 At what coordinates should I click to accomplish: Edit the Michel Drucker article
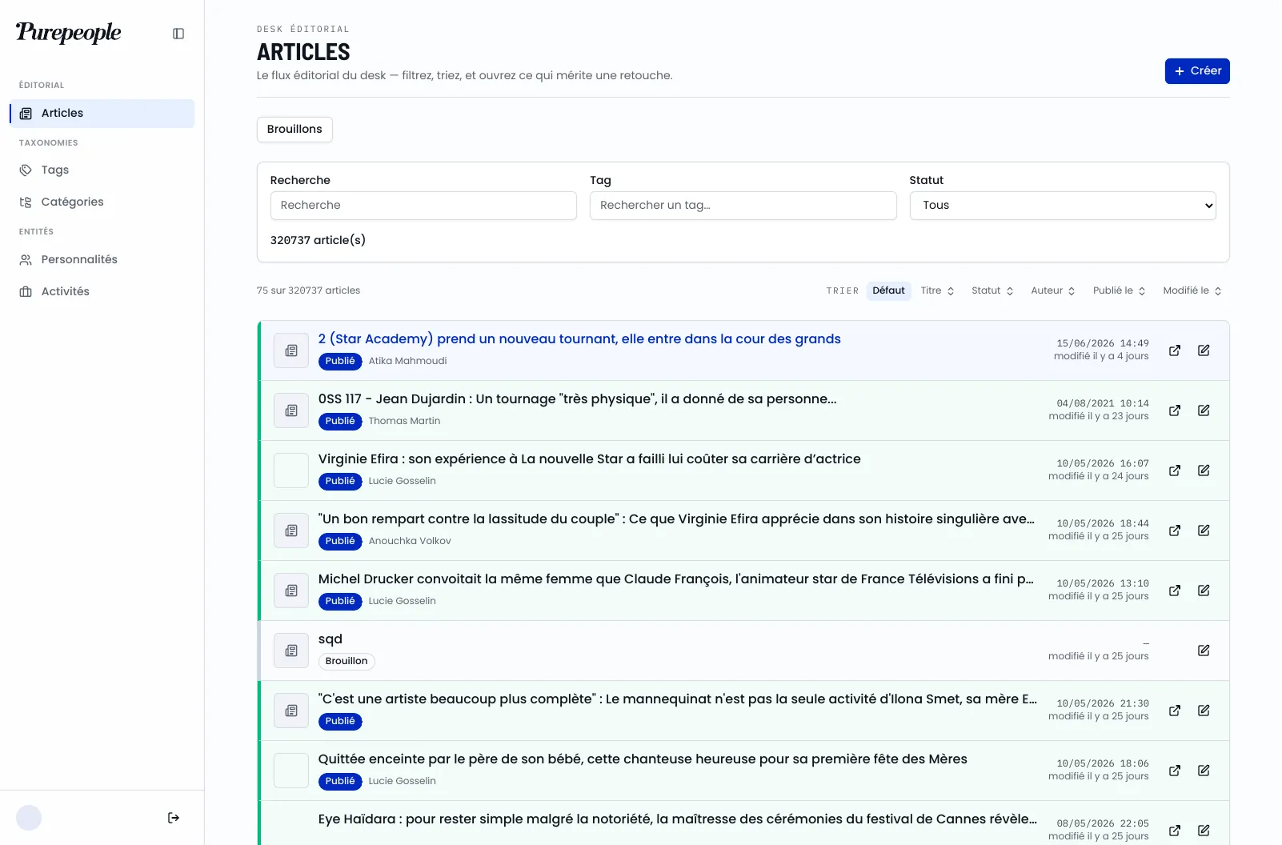point(1204,591)
